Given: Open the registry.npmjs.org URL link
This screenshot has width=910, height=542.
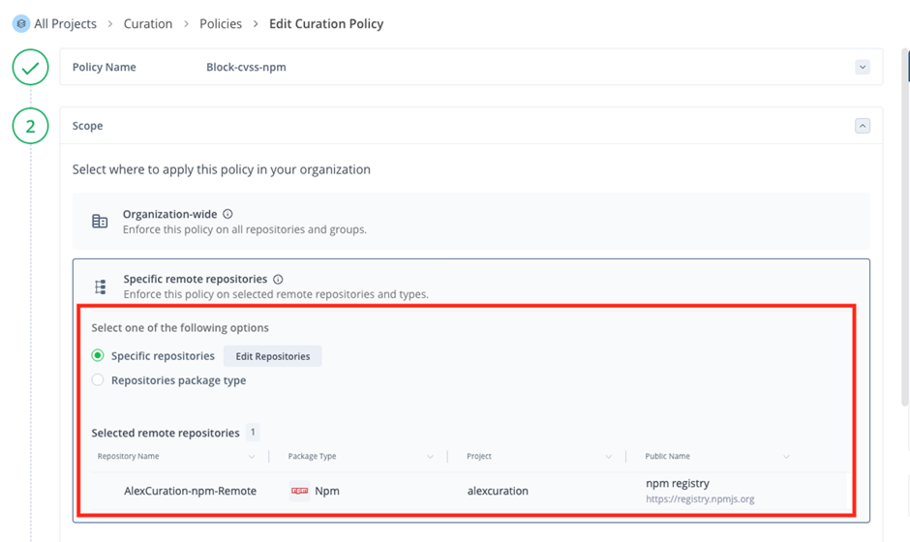Looking at the screenshot, I should tap(700, 499).
